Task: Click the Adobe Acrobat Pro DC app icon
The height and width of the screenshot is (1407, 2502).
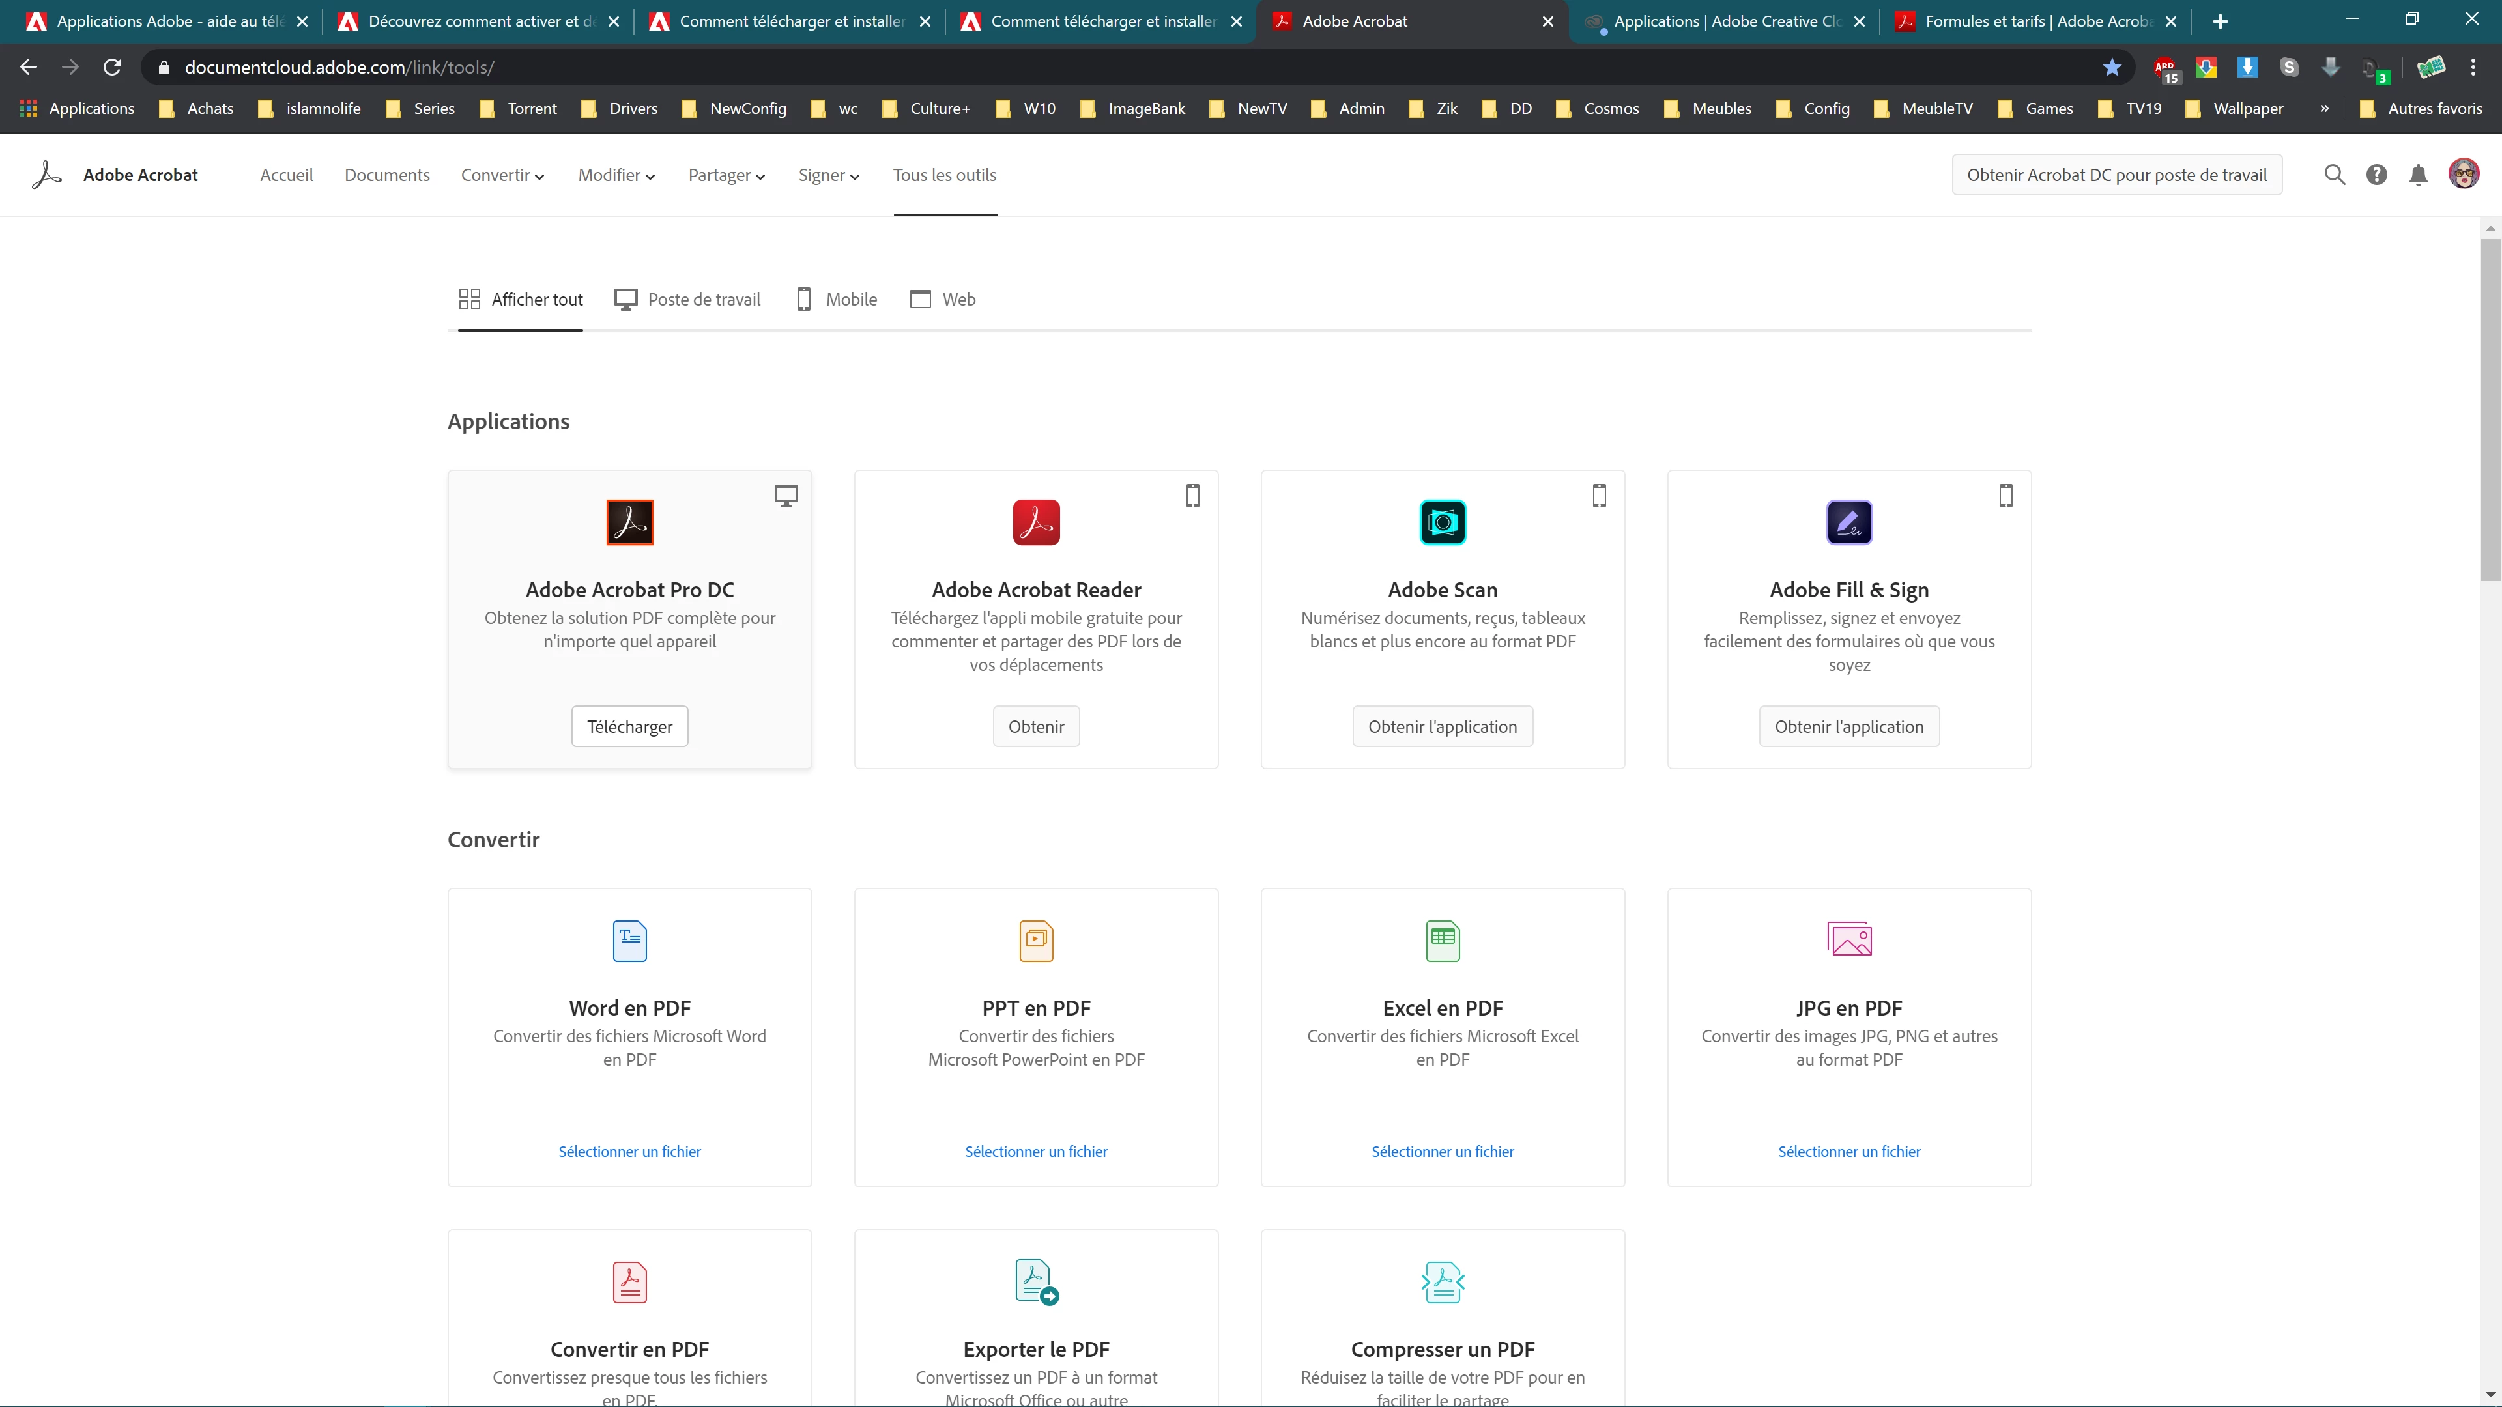Action: (x=629, y=522)
